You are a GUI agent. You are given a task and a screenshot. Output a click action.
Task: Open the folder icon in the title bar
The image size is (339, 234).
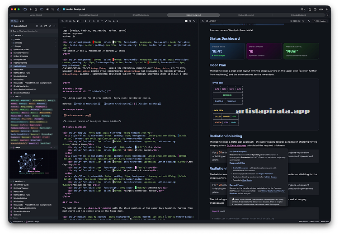tap(25, 9)
